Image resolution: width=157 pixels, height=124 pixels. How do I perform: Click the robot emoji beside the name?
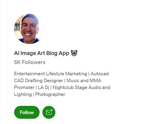[x=74, y=53]
